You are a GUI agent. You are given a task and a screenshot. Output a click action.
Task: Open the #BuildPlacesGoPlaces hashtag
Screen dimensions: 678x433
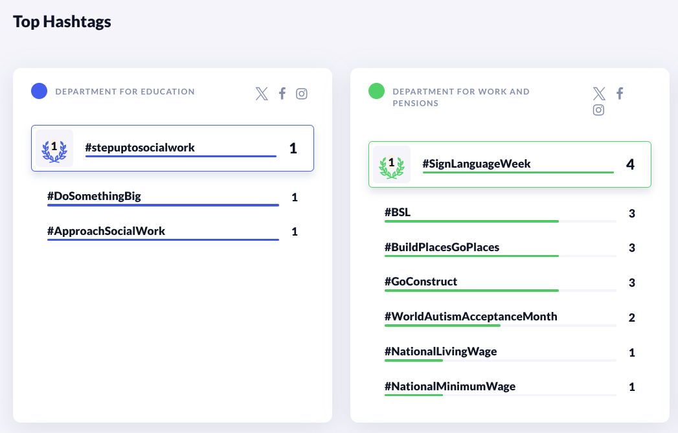[442, 247]
